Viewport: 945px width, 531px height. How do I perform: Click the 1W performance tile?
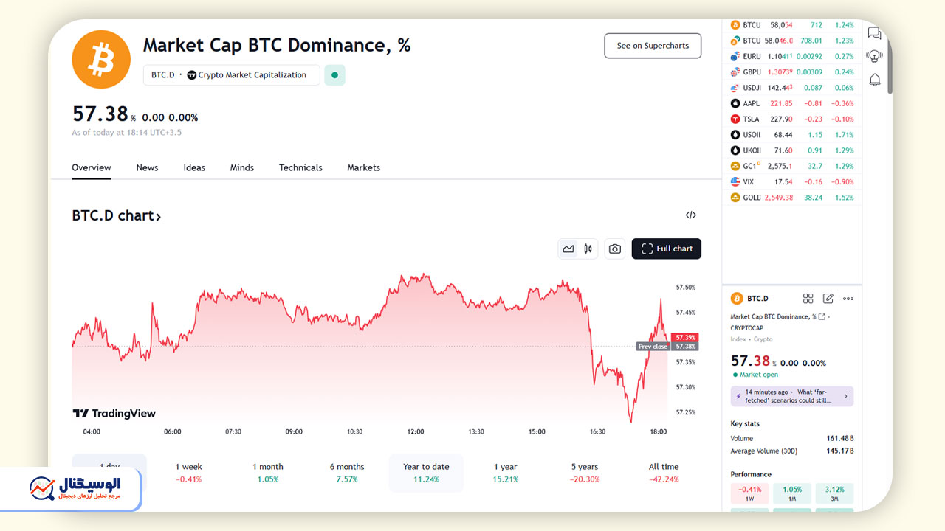pos(750,493)
